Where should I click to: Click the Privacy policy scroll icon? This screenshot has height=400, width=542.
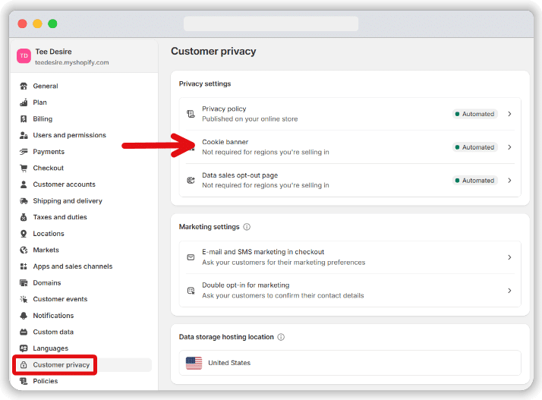point(191,114)
